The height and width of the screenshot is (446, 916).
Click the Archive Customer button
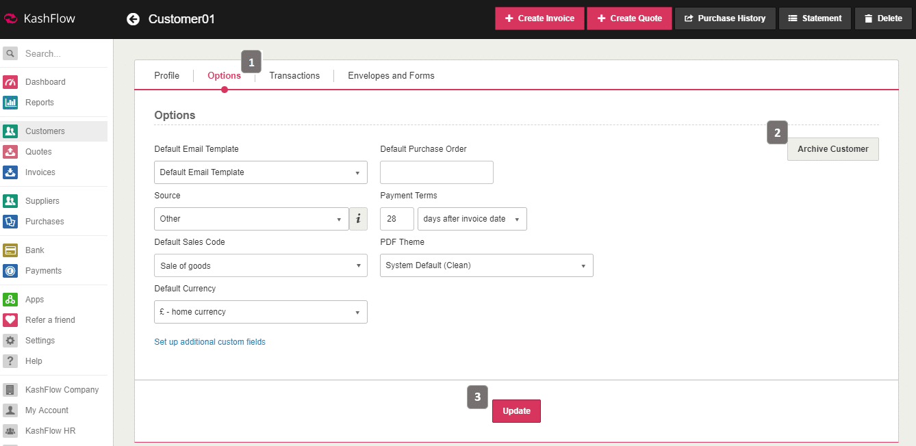pyautogui.click(x=832, y=149)
